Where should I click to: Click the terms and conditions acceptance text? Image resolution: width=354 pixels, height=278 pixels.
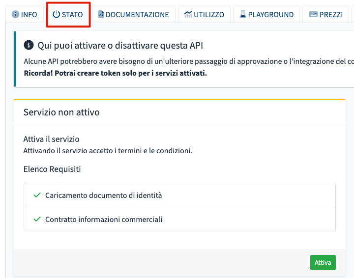coord(108,151)
